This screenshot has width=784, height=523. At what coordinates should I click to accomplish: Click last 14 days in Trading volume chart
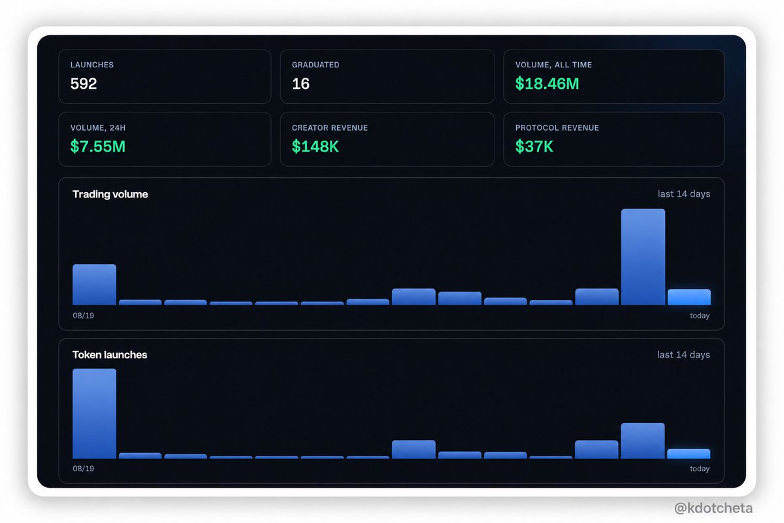pyautogui.click(x=683, y=194)
